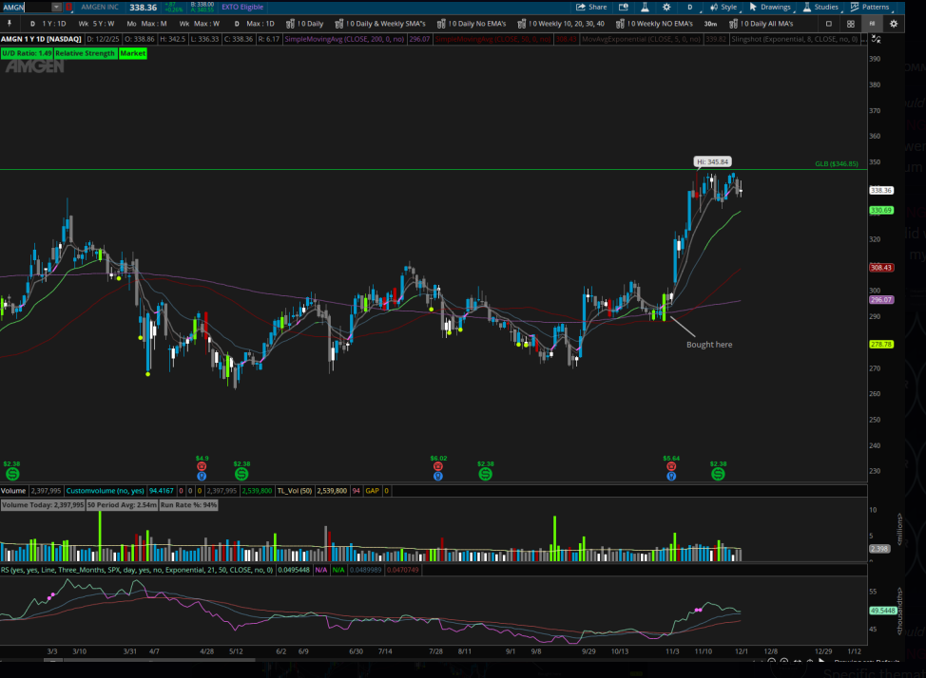Select the Wk 5Y:W timeframe button

[x=97, y=24]
